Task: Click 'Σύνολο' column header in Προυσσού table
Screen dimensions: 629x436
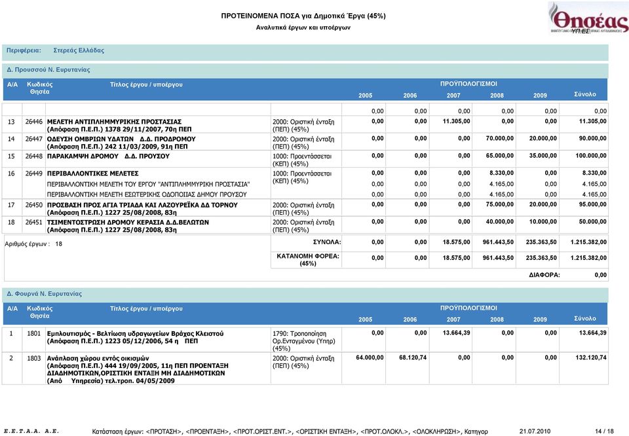Action: click(585, 94)
